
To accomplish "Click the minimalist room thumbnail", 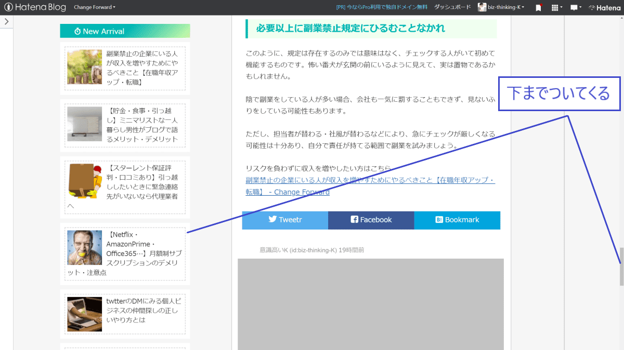I will 84,124.
